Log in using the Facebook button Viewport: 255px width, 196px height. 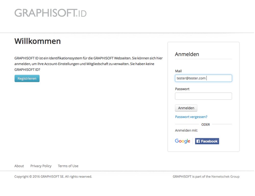(x=207, y=141)
